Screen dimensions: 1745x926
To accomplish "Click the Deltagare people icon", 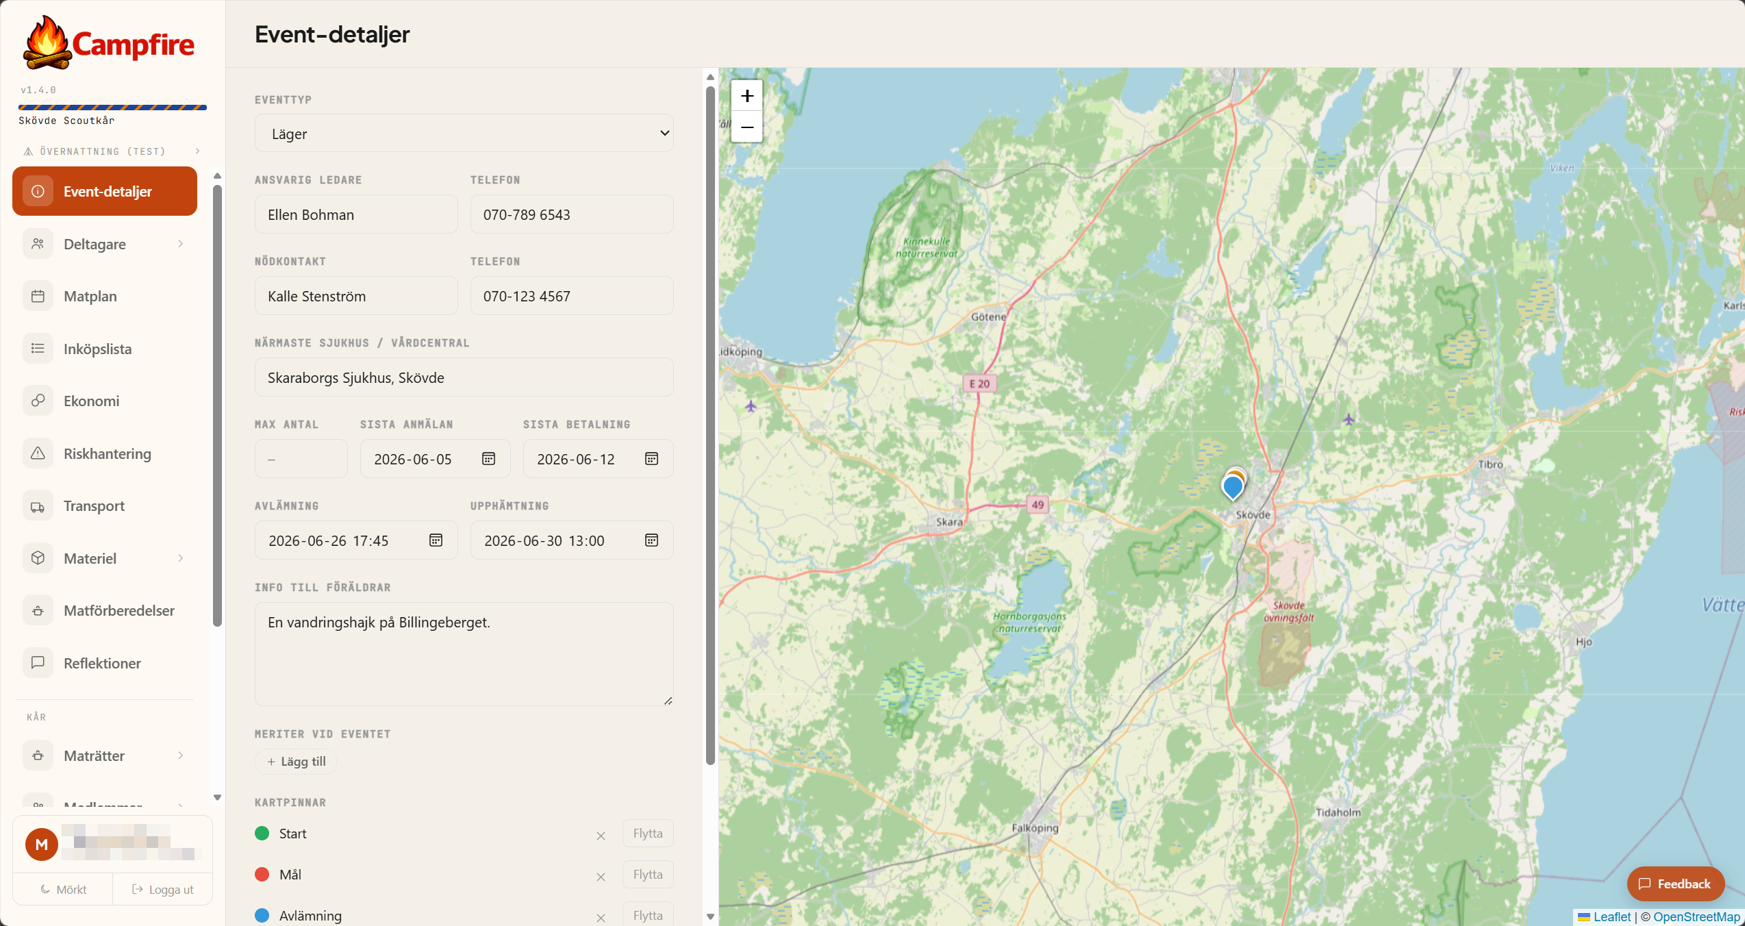I will point(38,244).
